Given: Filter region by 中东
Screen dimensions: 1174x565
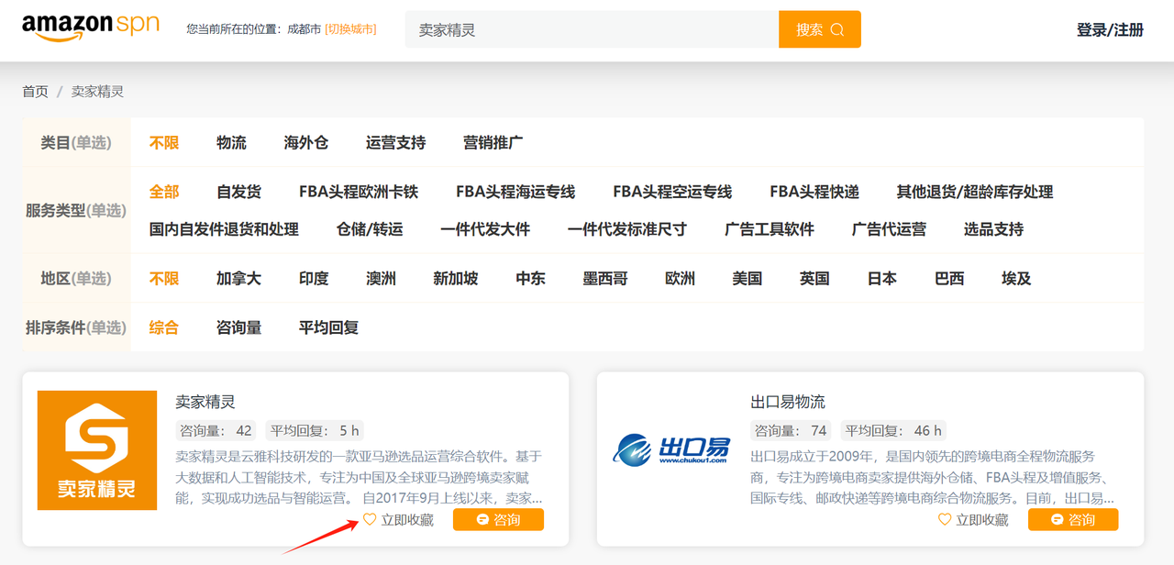Looking at the screenshot, I should point(530,279).
